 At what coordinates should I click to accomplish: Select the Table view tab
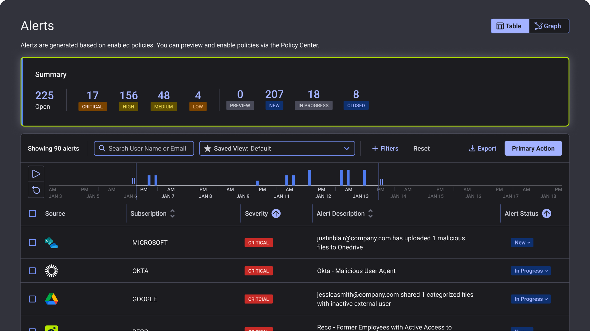pos(510,26)
